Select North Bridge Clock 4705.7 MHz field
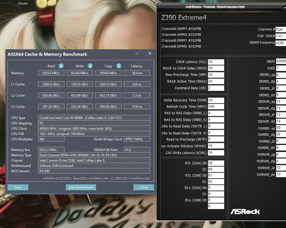 [x=137, y=139]
